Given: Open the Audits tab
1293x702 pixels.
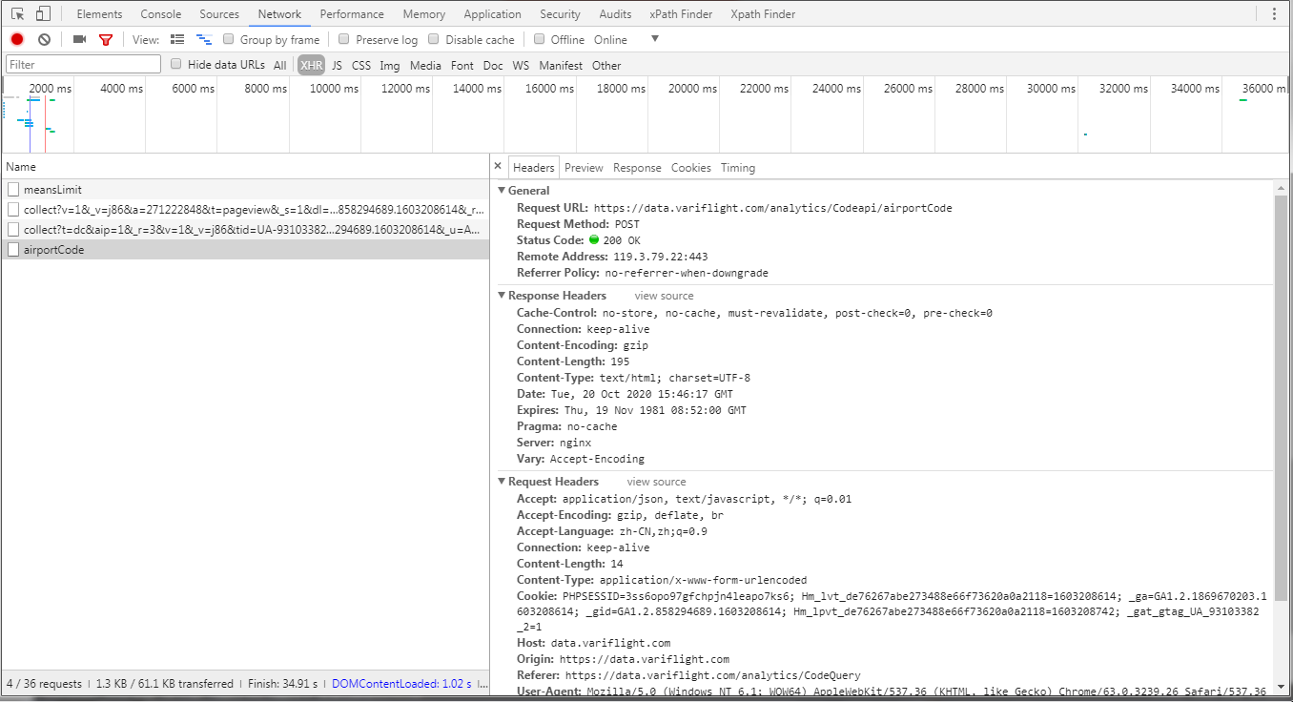Looking at the screenshot, I should tap(615, 14).
